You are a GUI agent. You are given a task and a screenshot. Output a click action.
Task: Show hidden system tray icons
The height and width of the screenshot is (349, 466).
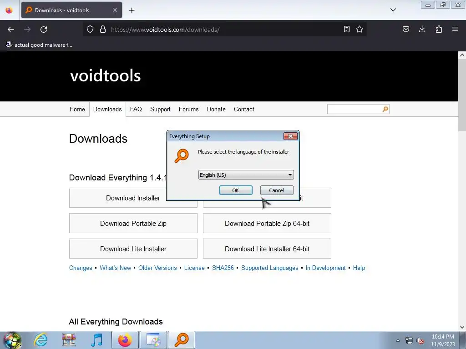(398, 340)
